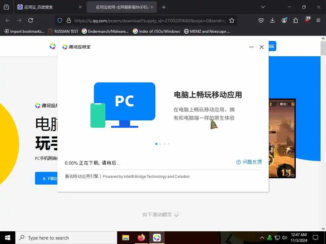
Task: Open the tracking protection shield icon
Action: pos(60,20)
